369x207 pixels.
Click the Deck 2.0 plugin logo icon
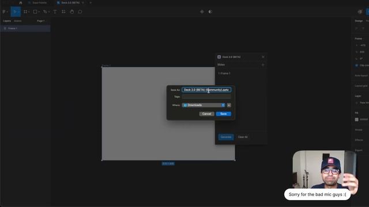click(219, 57)
